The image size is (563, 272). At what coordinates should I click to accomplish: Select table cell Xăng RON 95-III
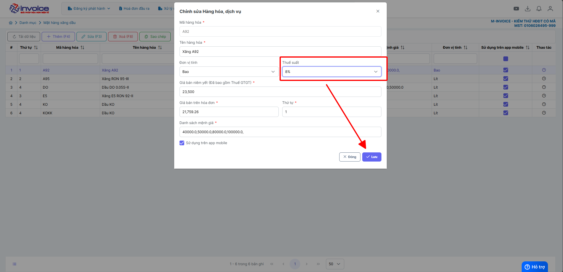click(x=115, y=79)
